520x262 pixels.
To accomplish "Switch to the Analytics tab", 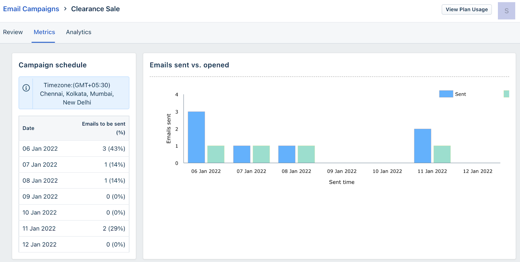I will coord(79,32).
